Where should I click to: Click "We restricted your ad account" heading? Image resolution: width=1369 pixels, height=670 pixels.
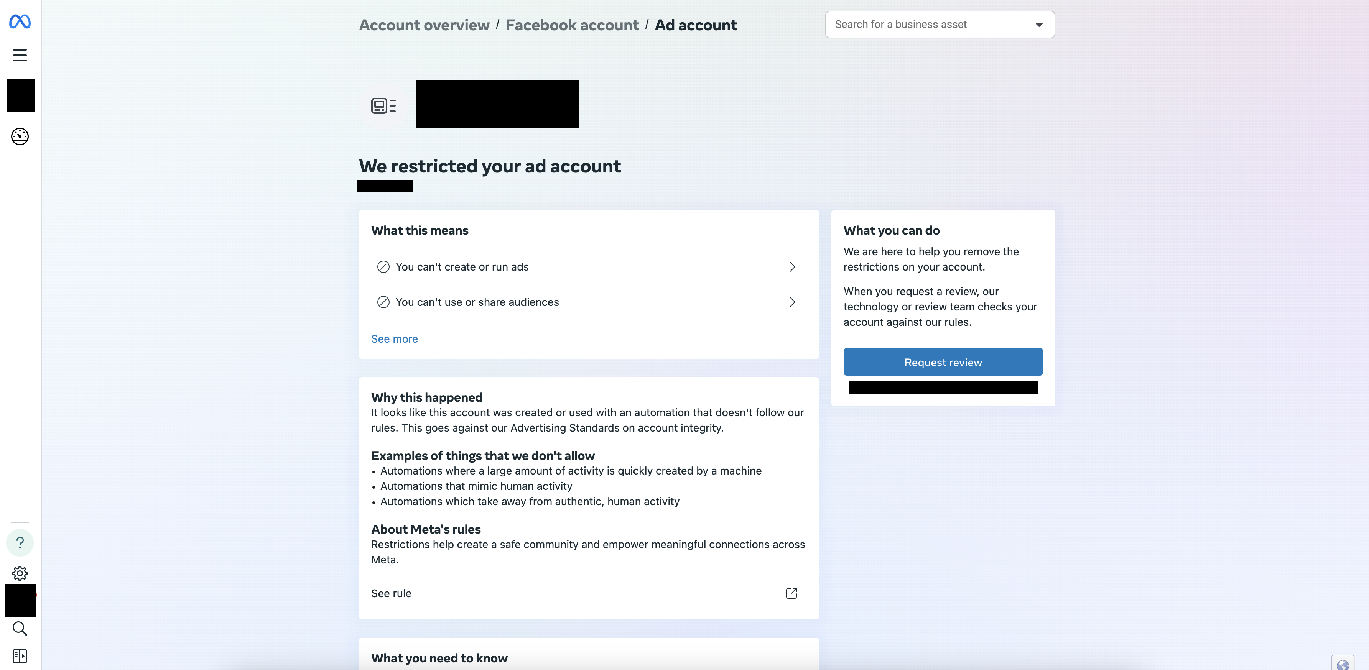(x=489, y=166)
